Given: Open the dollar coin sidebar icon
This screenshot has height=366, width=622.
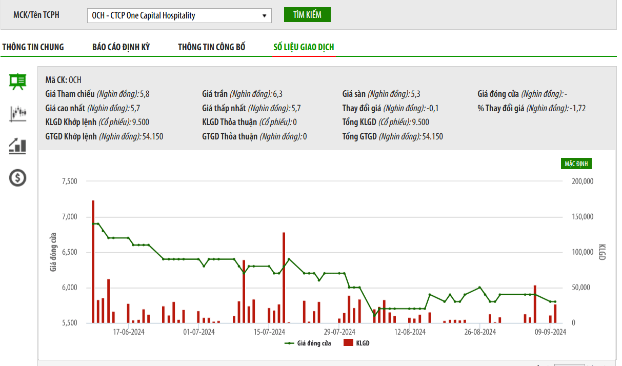Looking at the screenshot, I should tap(18, 178).
